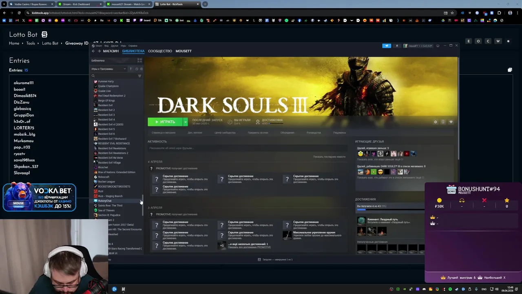Open Обсуждения link for Dark Souls III

(287, 133)
